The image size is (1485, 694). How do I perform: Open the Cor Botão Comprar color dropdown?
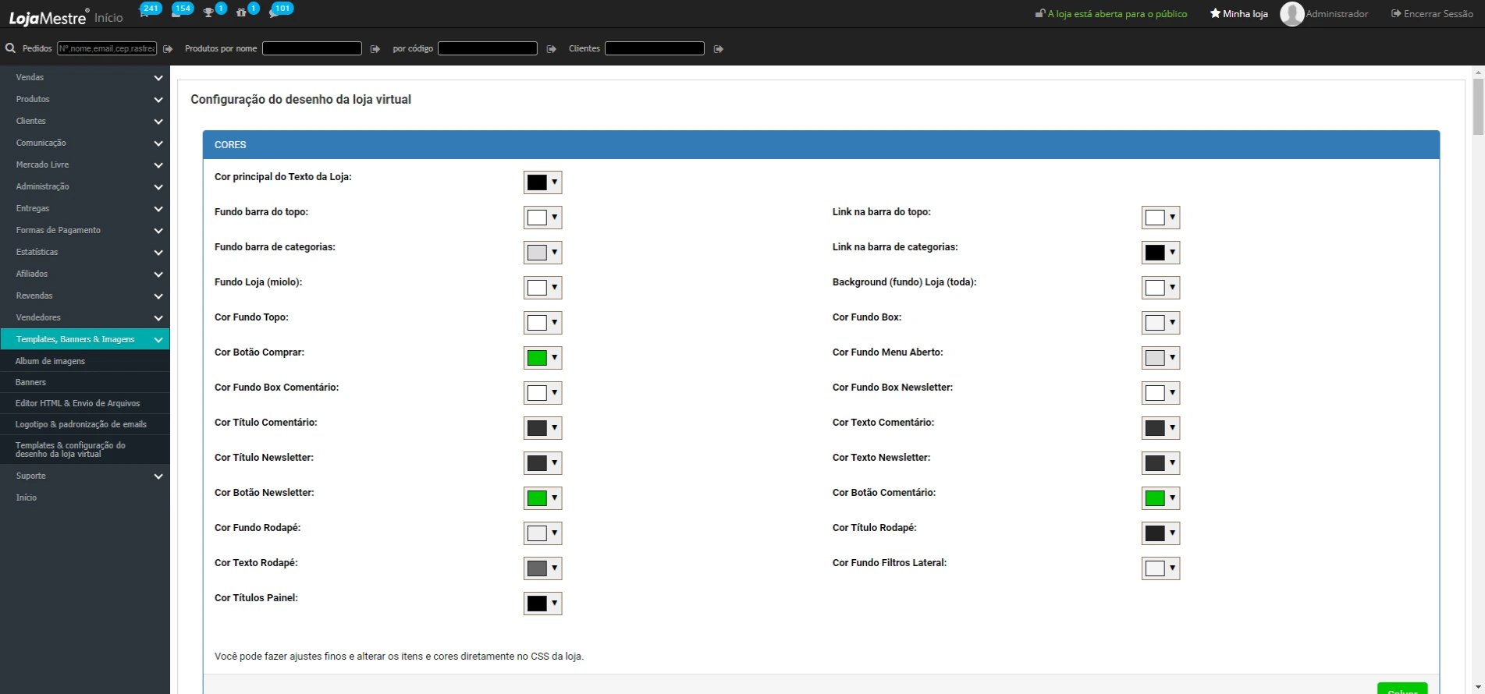(542, 358)
